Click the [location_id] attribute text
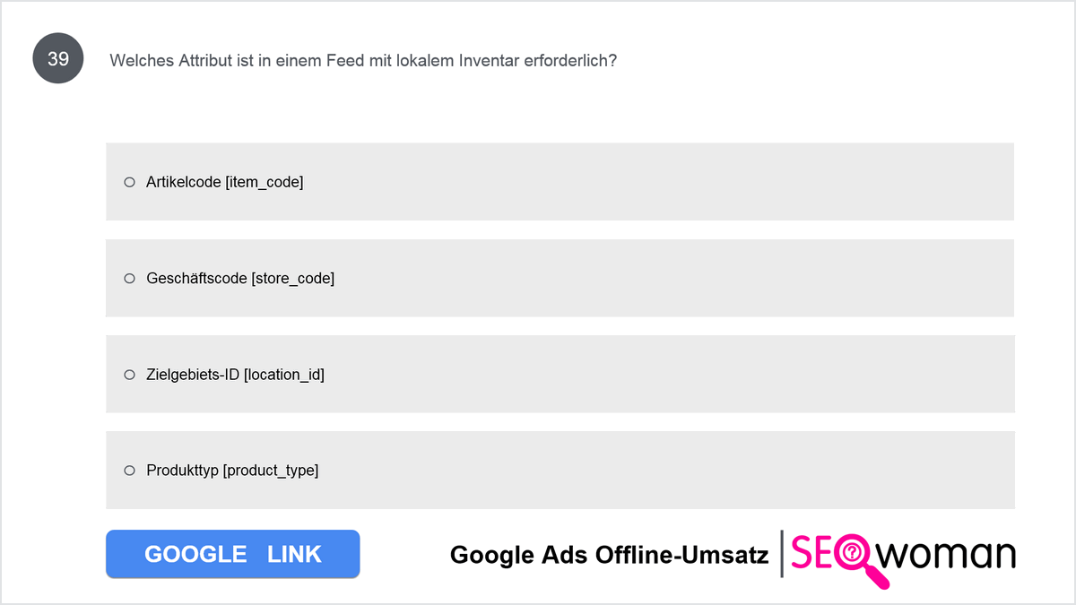The width and height of the screenshot is (1076, 605). coord(284,375)
